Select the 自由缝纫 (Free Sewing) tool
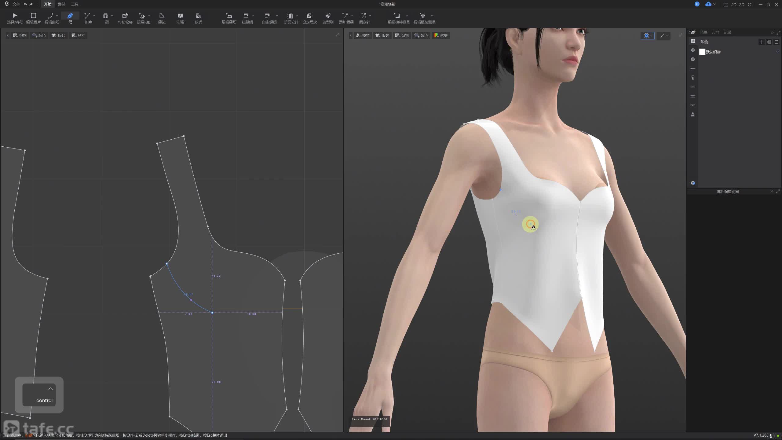The height and width of the screenshot is (440, 782). tap(269, 18)
